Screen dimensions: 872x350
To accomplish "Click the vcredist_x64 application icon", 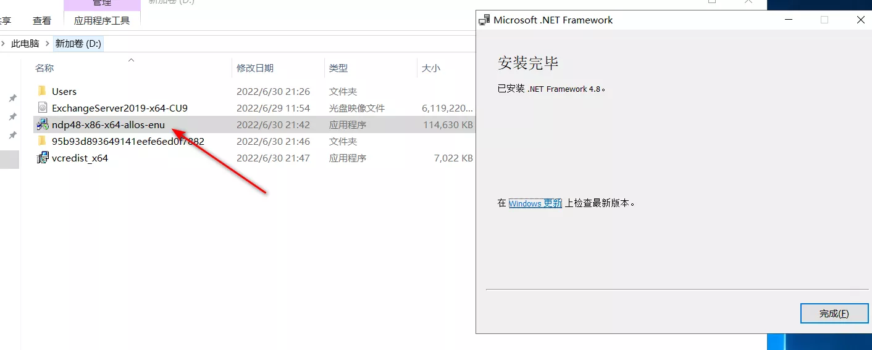I will tap(42, 158).
